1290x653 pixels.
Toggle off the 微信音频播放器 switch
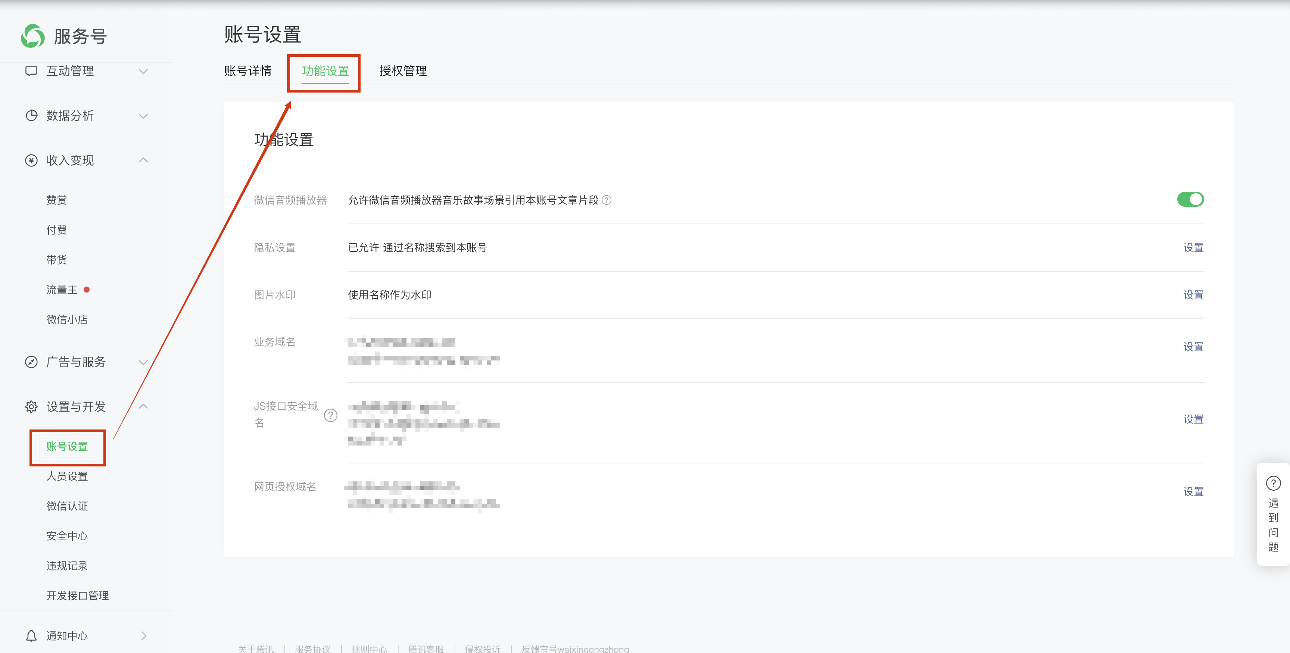[x=1190, y=200]
